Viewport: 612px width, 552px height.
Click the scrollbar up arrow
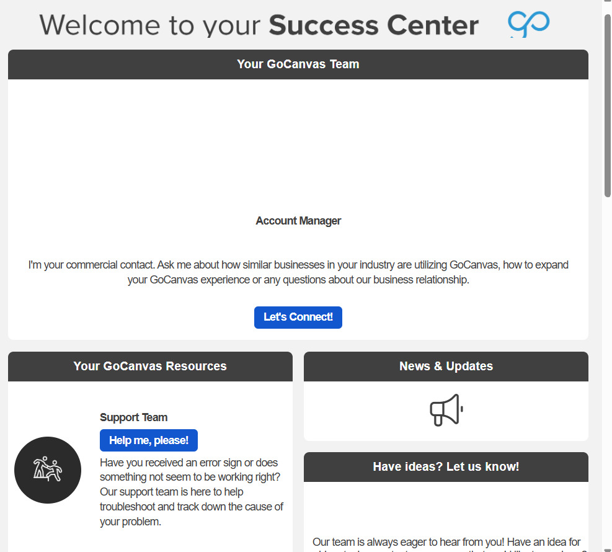[608, 5]
